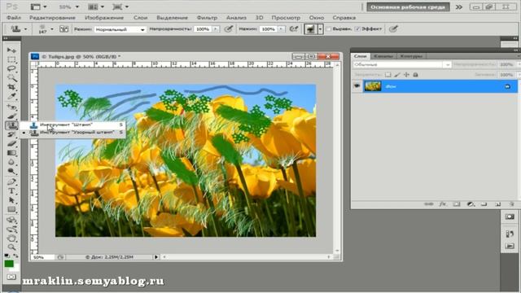
Task: Open the pattern picker dropdown arrow
Action: pos(320,29)
